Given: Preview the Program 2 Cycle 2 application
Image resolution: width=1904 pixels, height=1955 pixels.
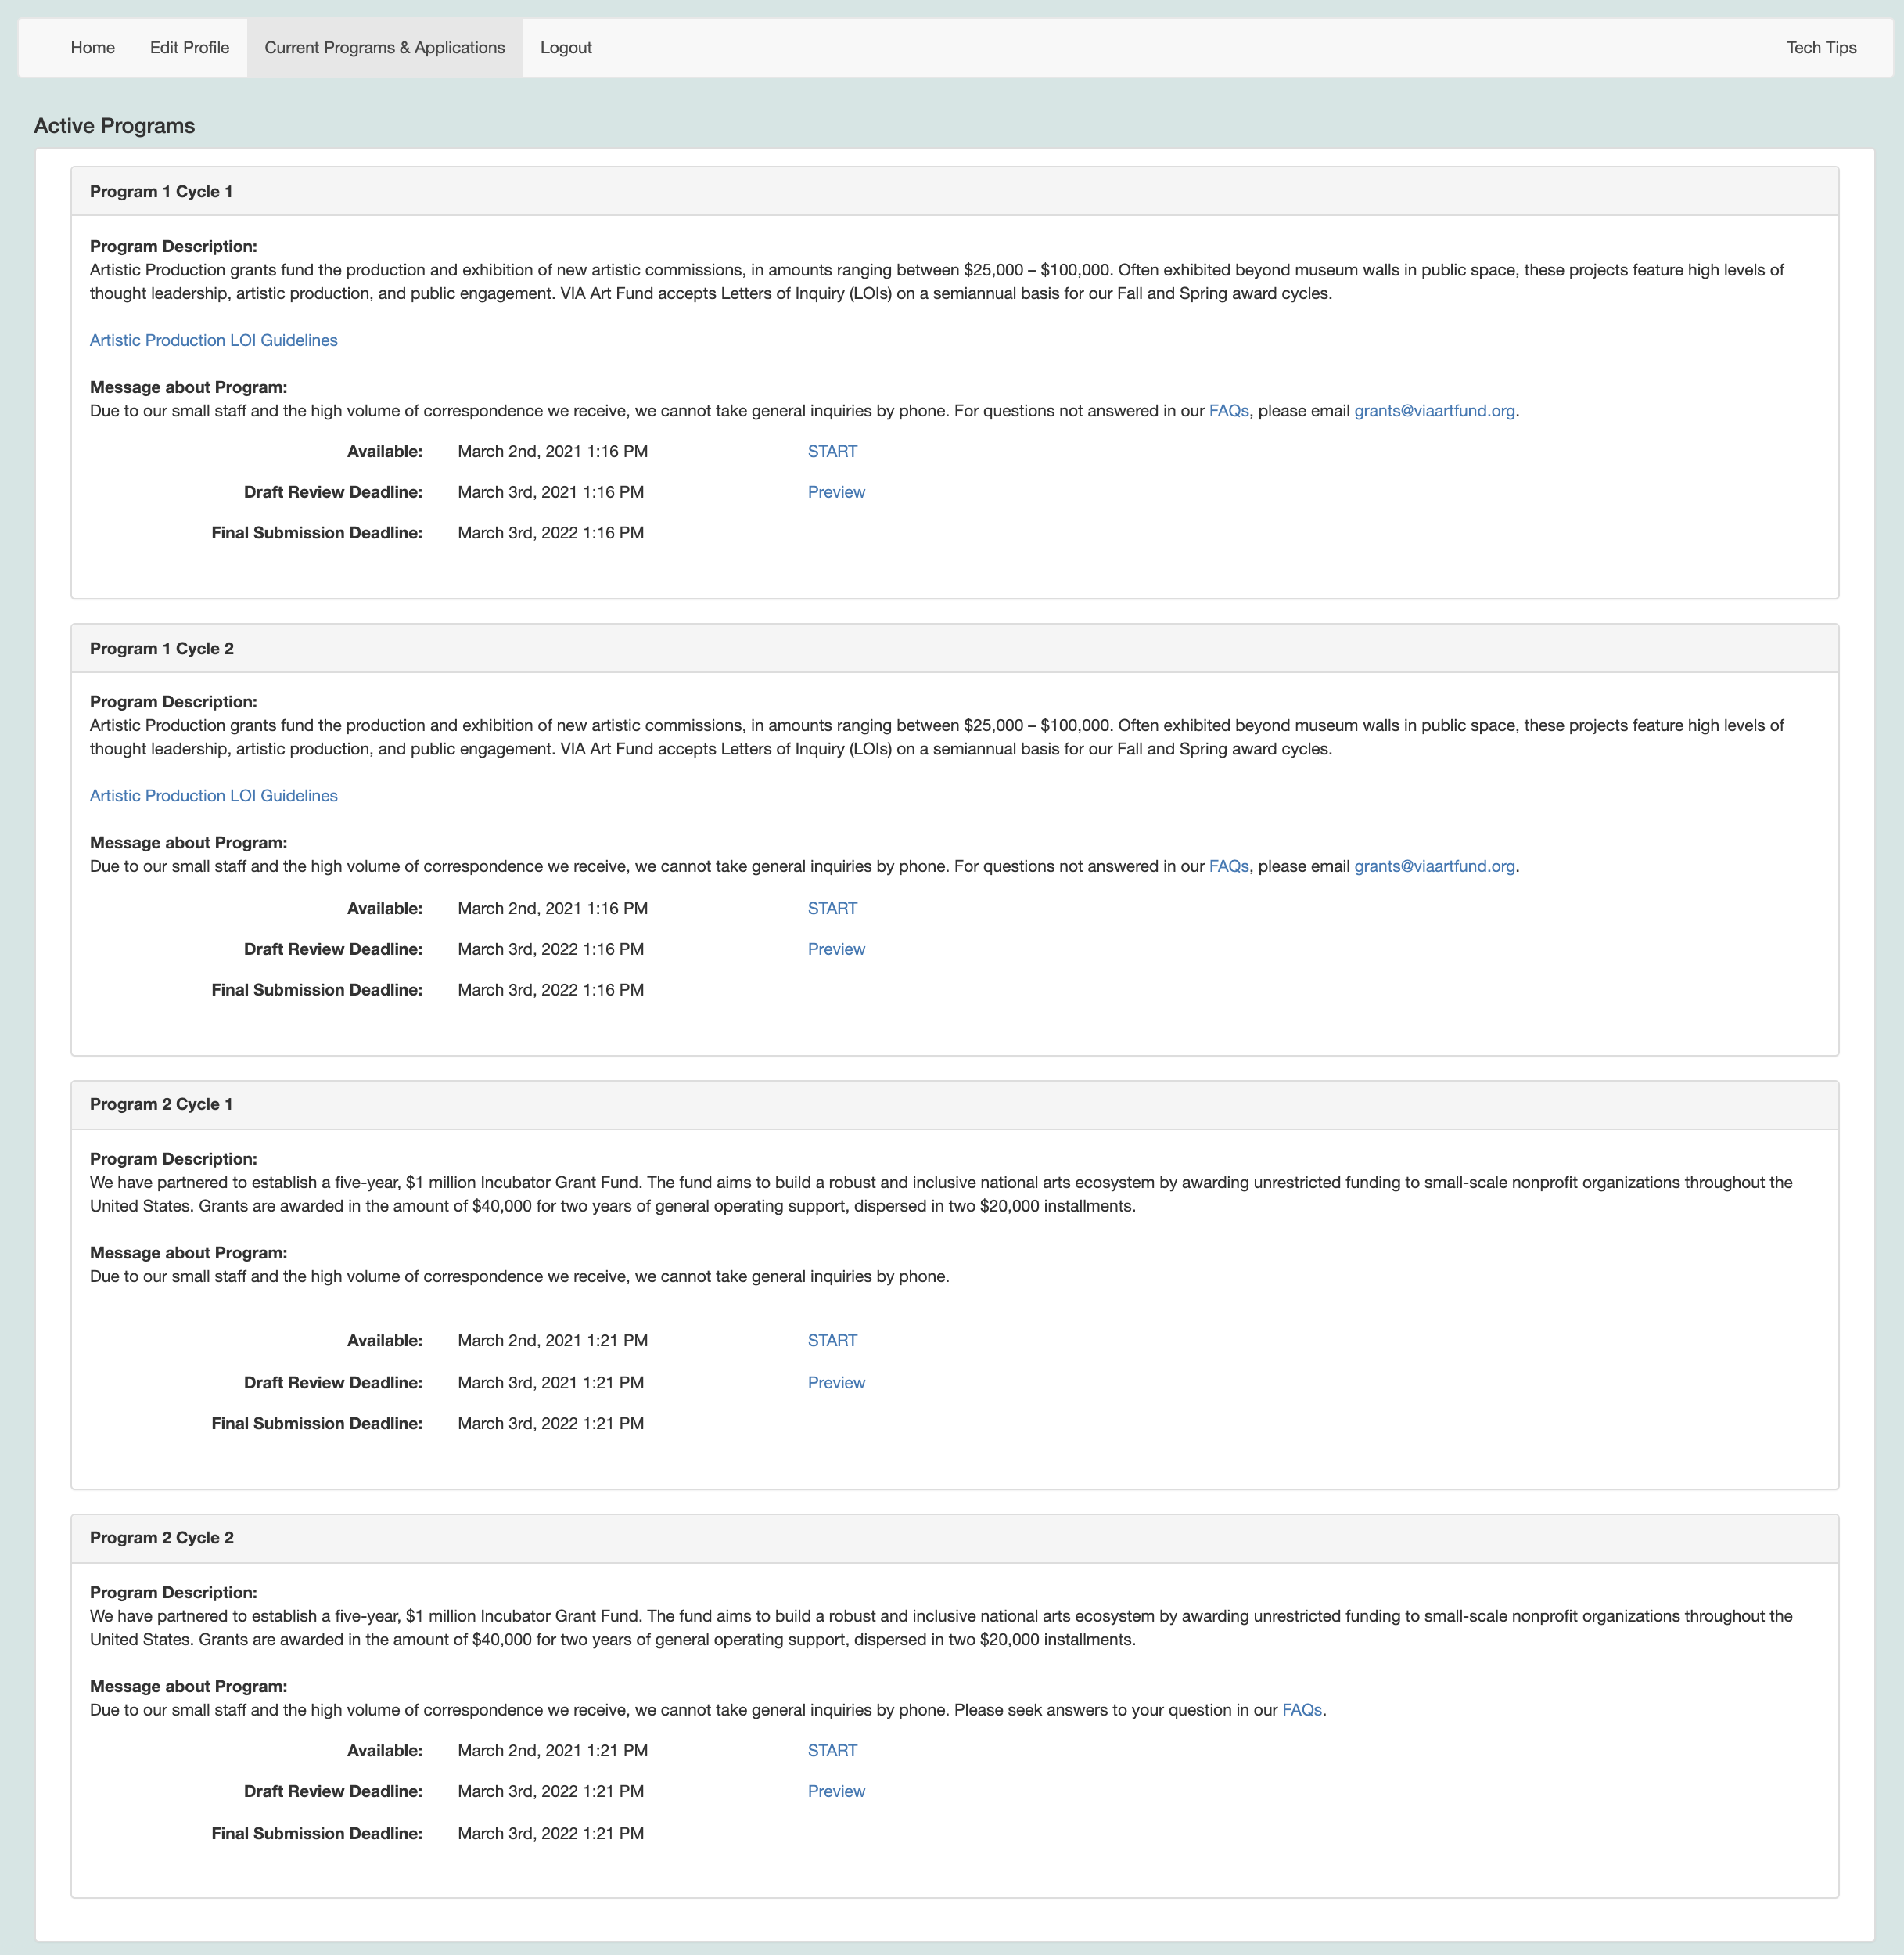Looking at the screenshot, I should tap(836, 1792).
